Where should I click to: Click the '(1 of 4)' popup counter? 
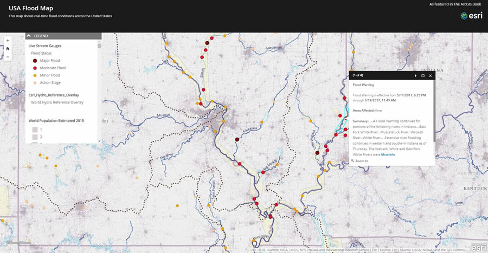coord(358,75)
